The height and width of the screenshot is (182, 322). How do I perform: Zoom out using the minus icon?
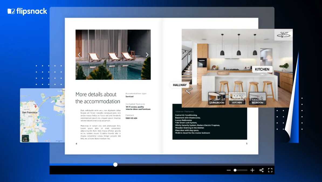[229, 170]
